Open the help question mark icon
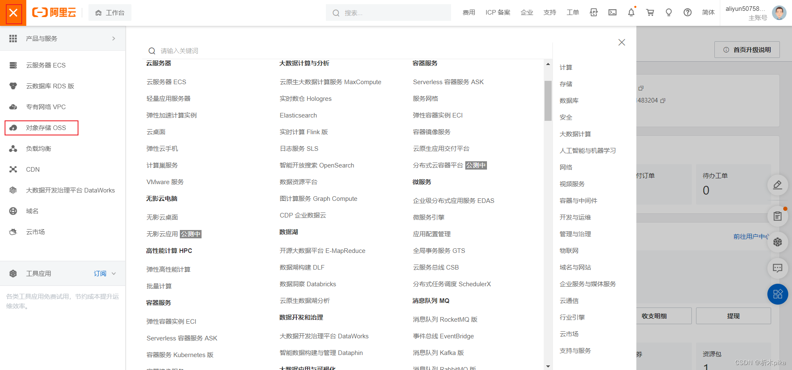Viewport: 792px width, 370px height. pos(687,12)
